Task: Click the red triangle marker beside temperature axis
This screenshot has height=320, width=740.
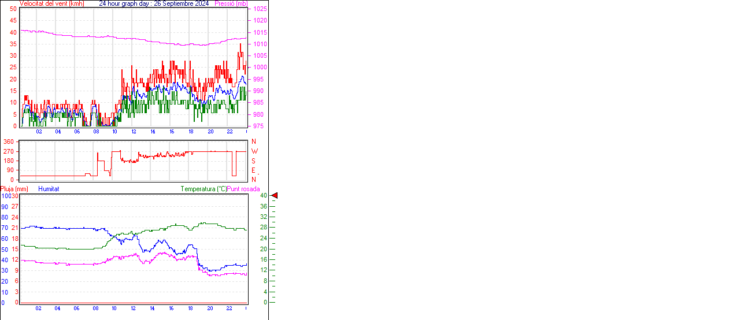Action: (275, 196)
